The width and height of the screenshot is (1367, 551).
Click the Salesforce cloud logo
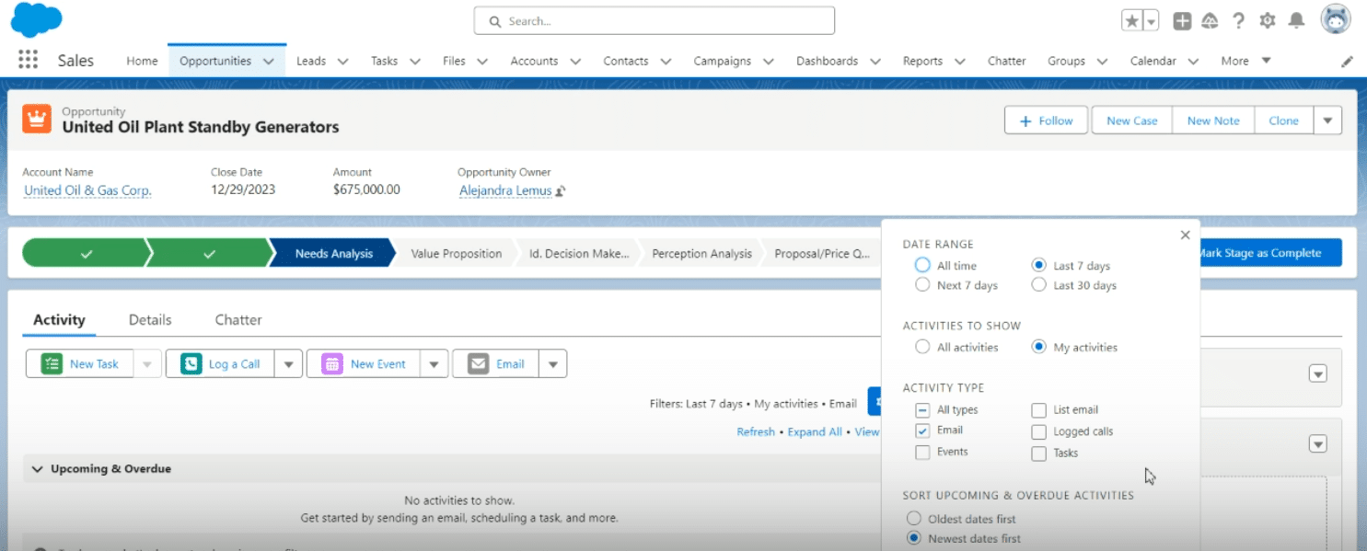click(36, 20)
